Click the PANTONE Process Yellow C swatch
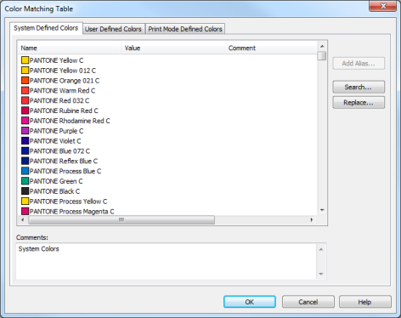This screenshot has width=401, height=318. pos(25,202)
